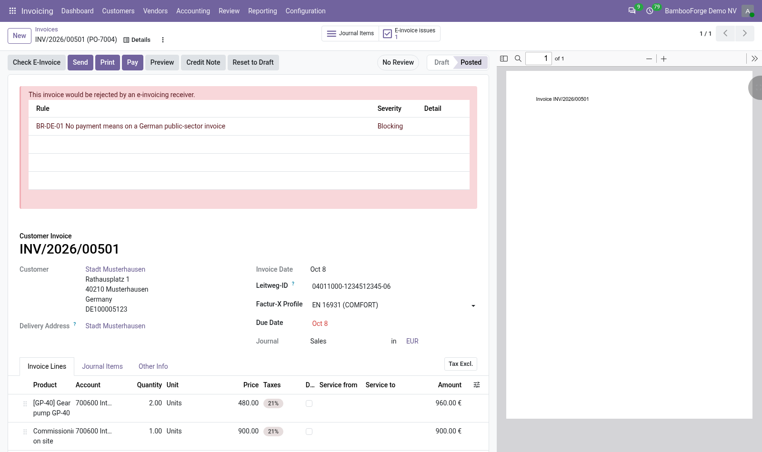
Task: Click the Delivery Address help question mark
Action: [x=75, y=324]
